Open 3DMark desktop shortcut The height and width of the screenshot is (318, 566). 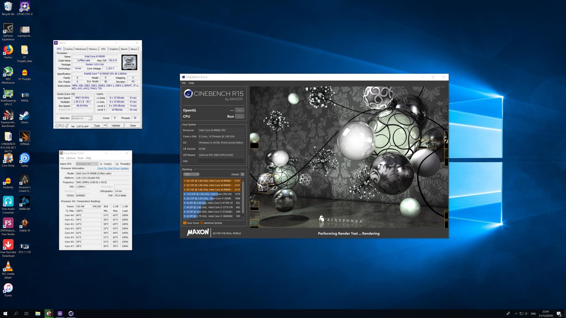point(25,138)
